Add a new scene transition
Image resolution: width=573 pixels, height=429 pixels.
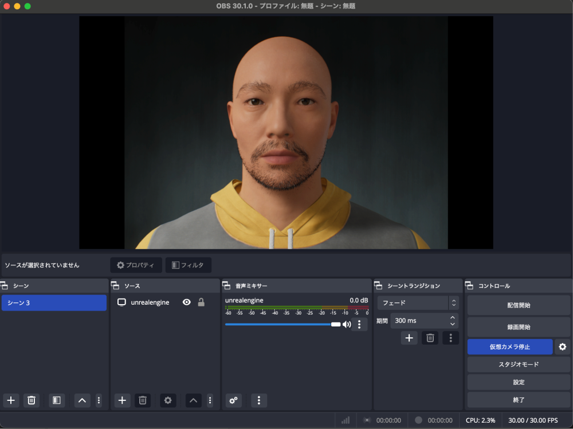click(409, 338)
